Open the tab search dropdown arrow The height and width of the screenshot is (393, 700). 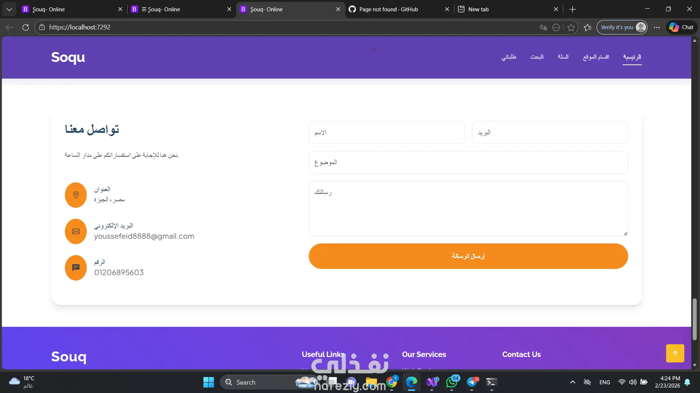pos(9,9)
